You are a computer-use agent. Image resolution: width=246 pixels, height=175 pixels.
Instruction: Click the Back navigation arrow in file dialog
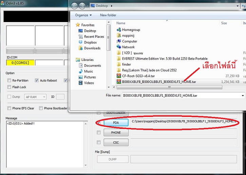point(74,6)
